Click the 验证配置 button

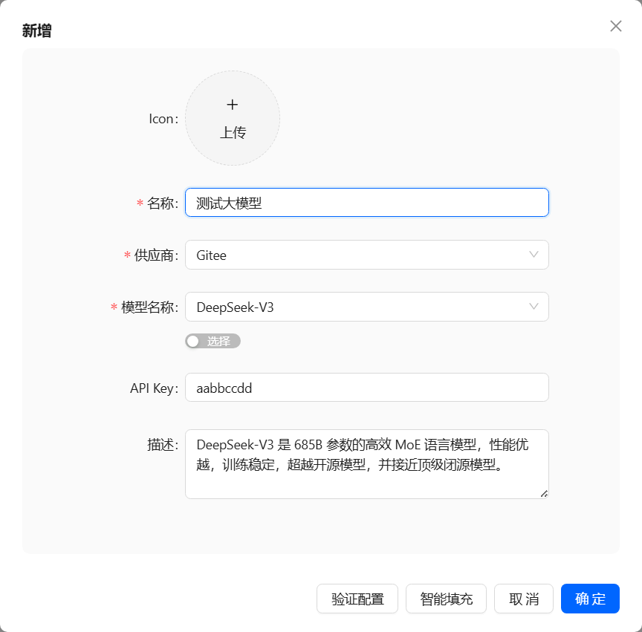pos(357,599)
